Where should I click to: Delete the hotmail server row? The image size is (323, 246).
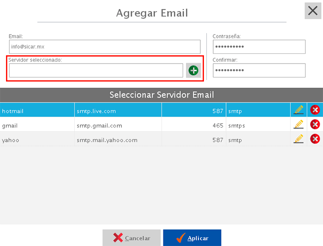(x=315, y=110)
